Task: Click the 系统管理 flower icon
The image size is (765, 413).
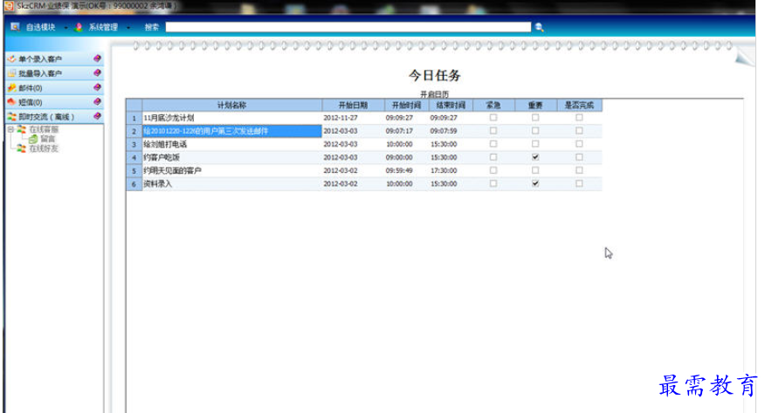Action: coord(79,27)
